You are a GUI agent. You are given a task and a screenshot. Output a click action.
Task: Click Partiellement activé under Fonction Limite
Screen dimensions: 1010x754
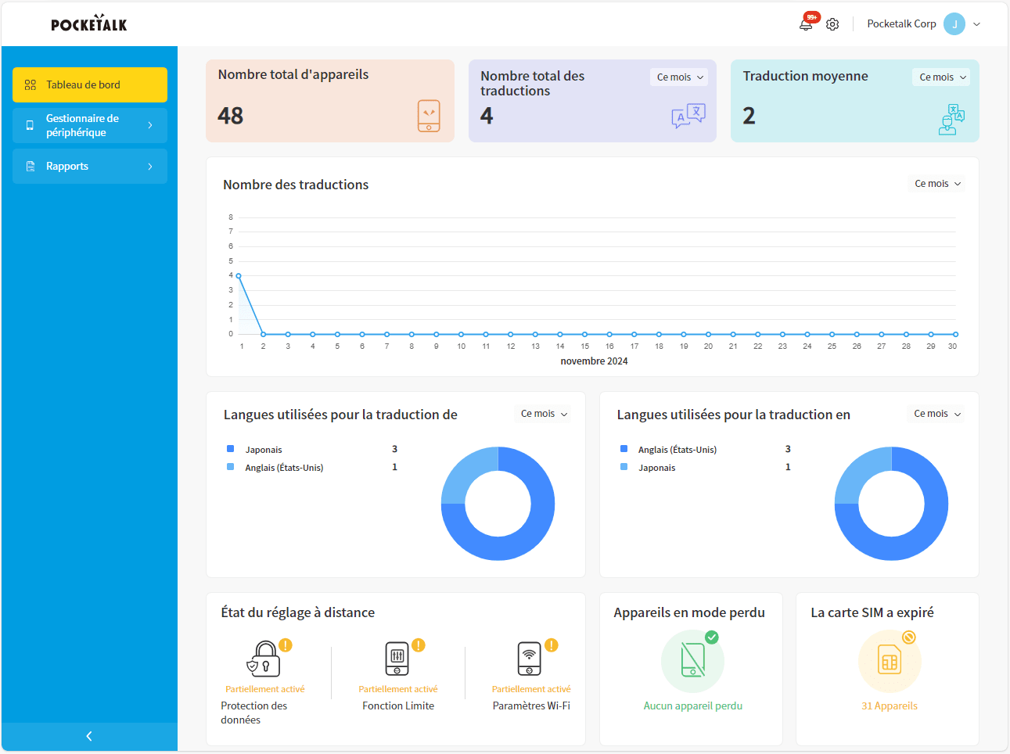click(398, 689)
